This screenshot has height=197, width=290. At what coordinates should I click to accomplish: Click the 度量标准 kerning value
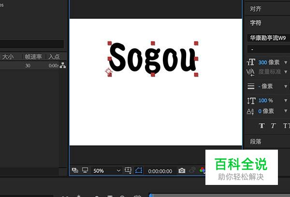[270, 72]
